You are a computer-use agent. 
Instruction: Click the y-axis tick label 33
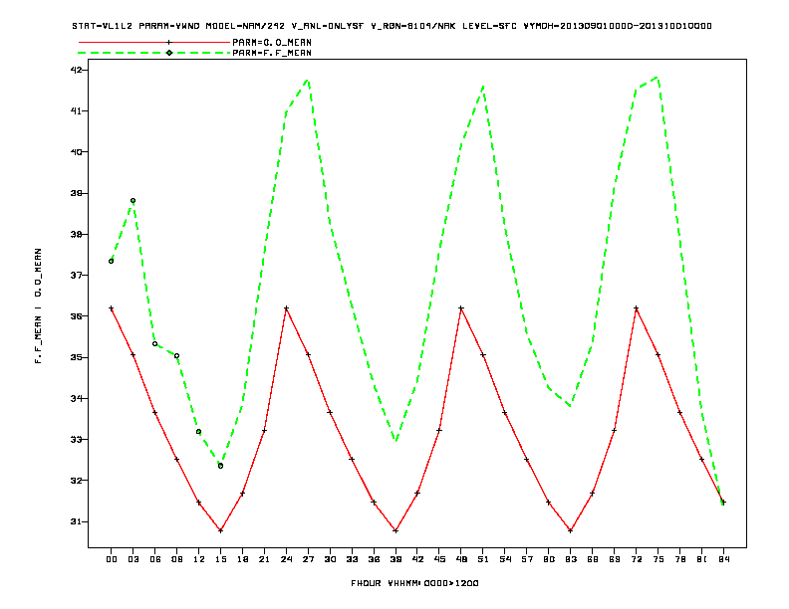[x=76, y=439]
